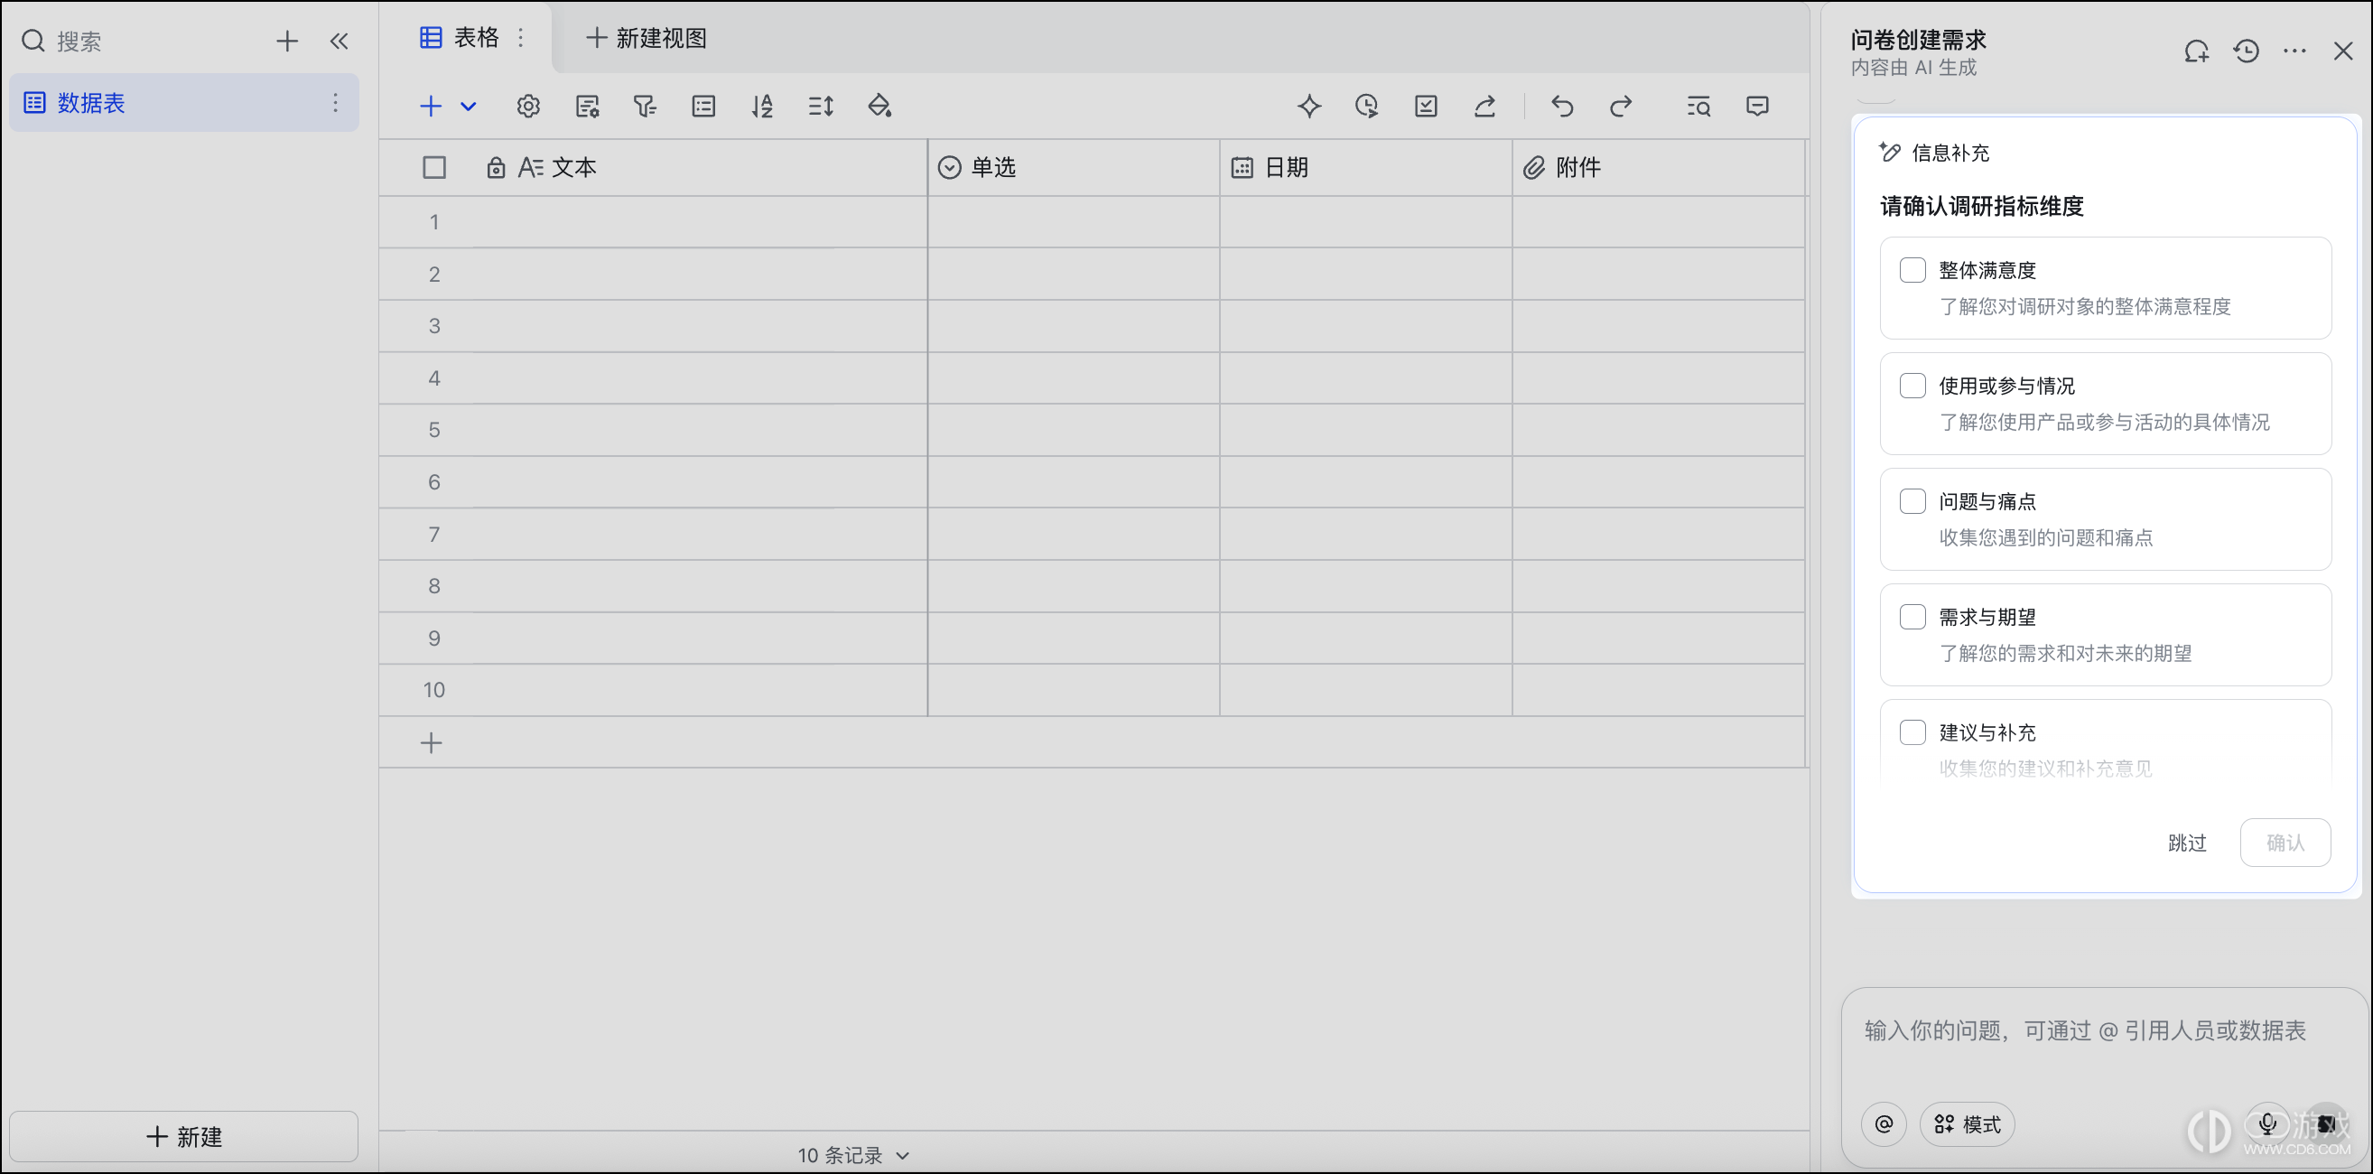Open the automation clock icon
Screen dimensions: 2373x1174
[1367, 106]
